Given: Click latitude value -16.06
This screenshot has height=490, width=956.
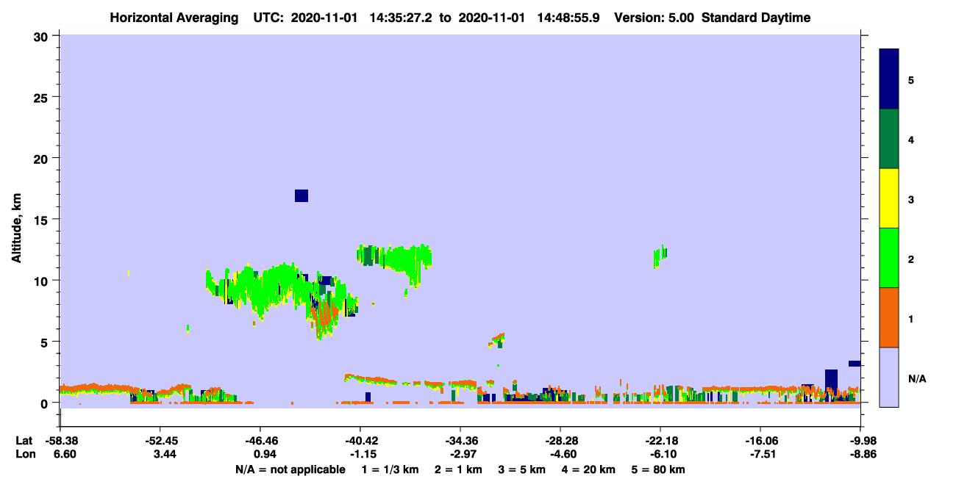Looking at the screenshot, I should (x=760, y=441).
